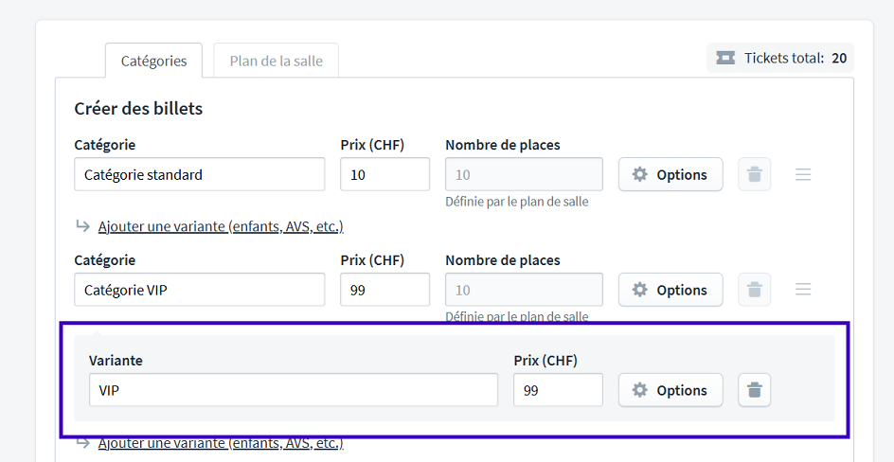
Task: Focus the Catégorie standard name field
Action: pos(199,174)
